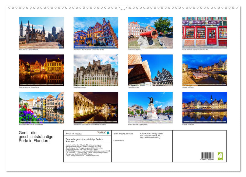Screen dimensions: 246x177
Task: Click the author name Christian Müller
Action: 119,140
